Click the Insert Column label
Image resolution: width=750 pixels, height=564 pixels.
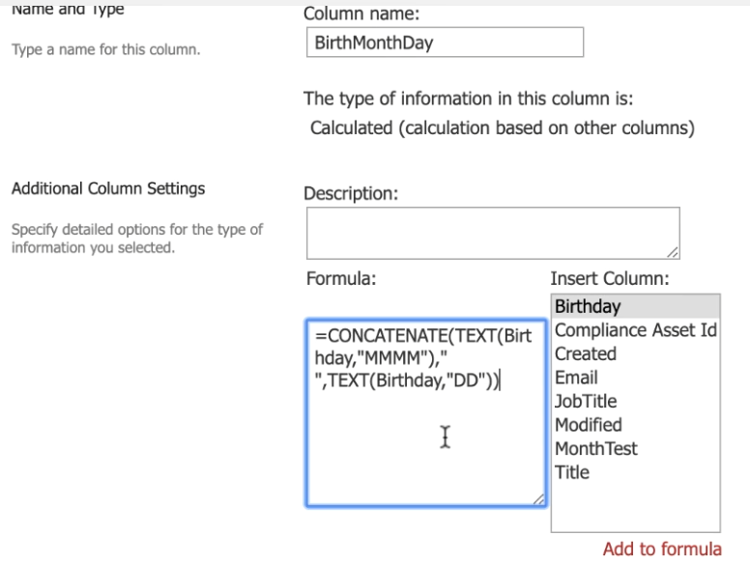[610, 279]
